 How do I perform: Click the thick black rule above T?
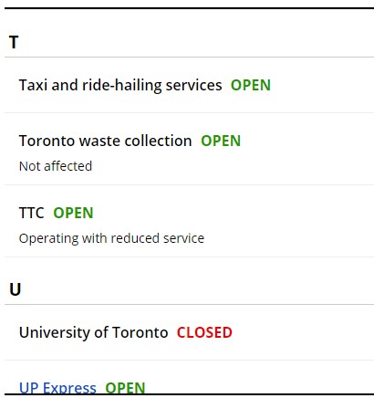(x=189, y=8)
